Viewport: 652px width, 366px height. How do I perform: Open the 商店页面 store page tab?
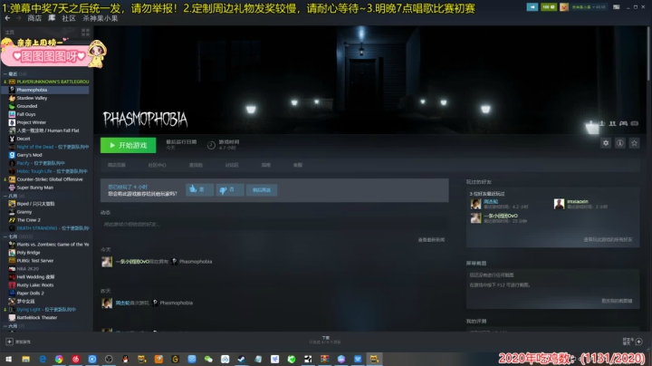coord(117,165)
